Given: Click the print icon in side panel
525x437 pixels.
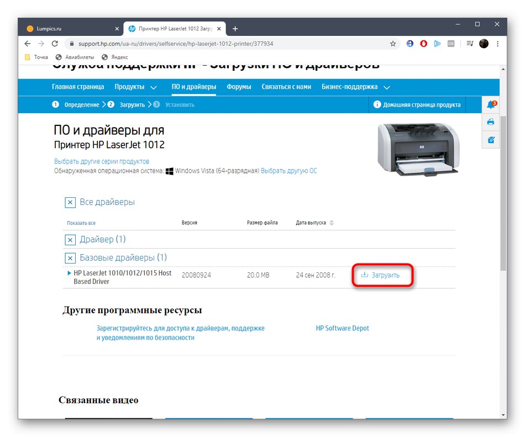Looking at the screenshot, I should point(491,122).
